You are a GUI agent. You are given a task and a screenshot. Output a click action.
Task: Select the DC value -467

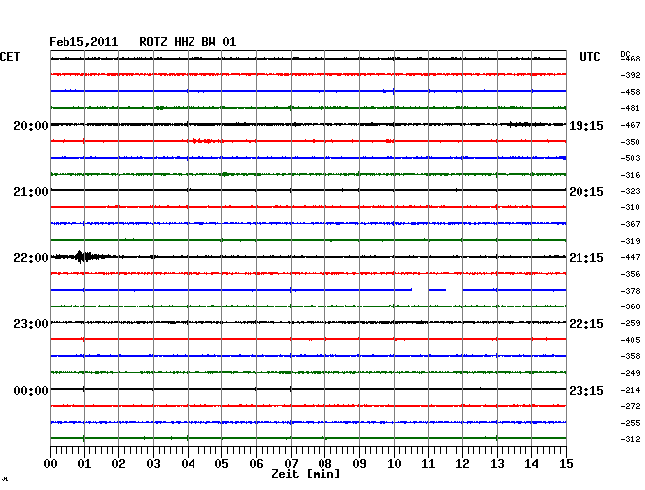[630, 125]
